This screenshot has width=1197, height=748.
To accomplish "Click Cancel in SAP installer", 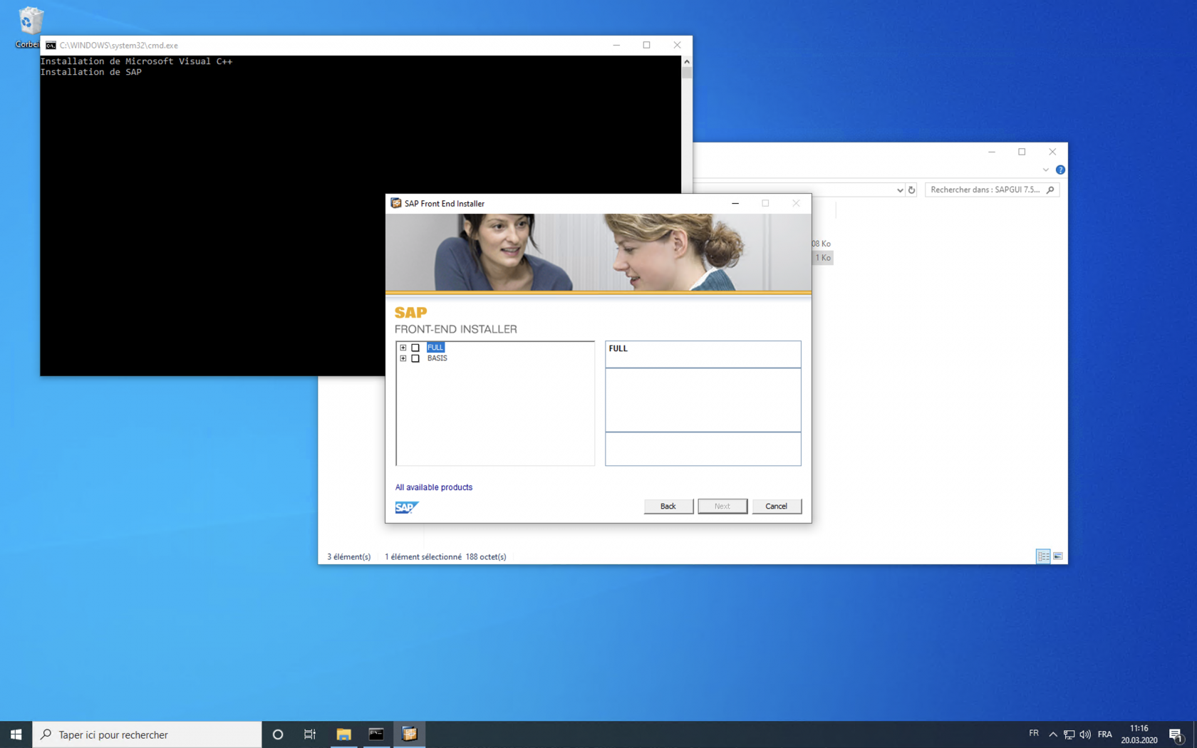I will [x=776, y=506].
